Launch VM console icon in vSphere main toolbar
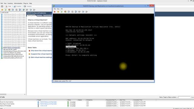The height and width of the screenshot is (109, 194). click(24, 10)
